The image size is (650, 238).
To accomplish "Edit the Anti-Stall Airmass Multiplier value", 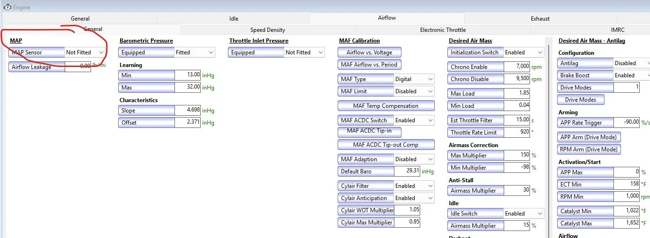I will (517, 191).
